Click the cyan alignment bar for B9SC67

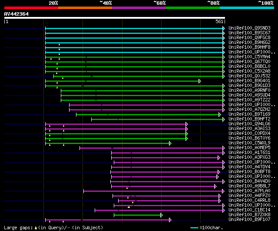(134, 33)
